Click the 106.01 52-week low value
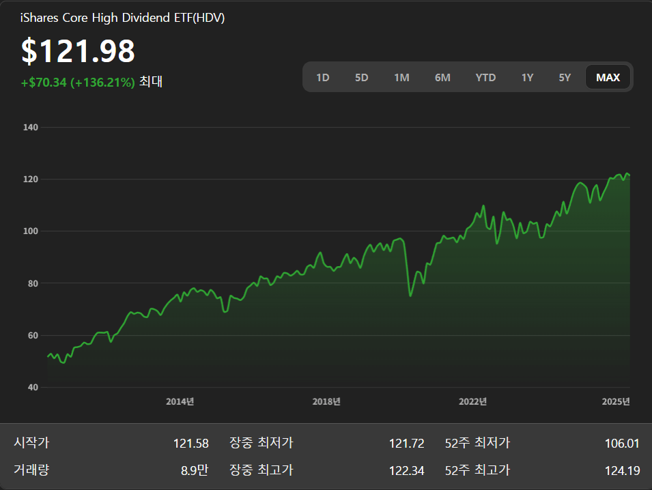This screenshot has width=652, height=490. (x=622, y=444)
